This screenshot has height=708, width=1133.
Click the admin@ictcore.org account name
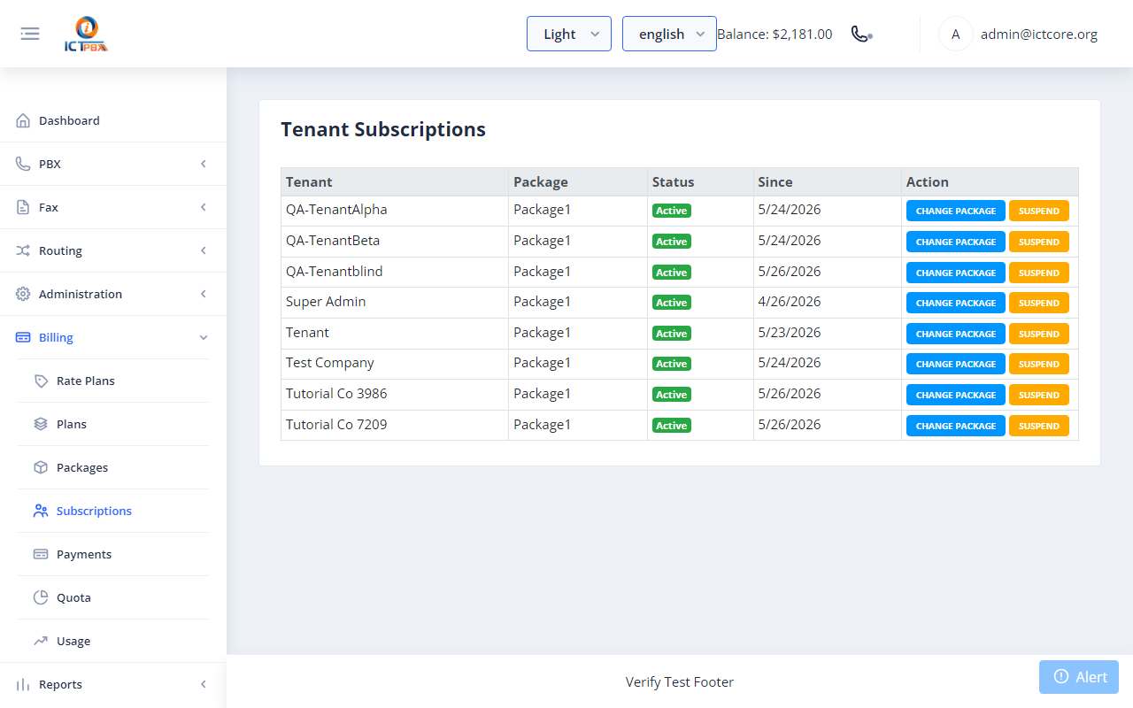coord(1039,35)
